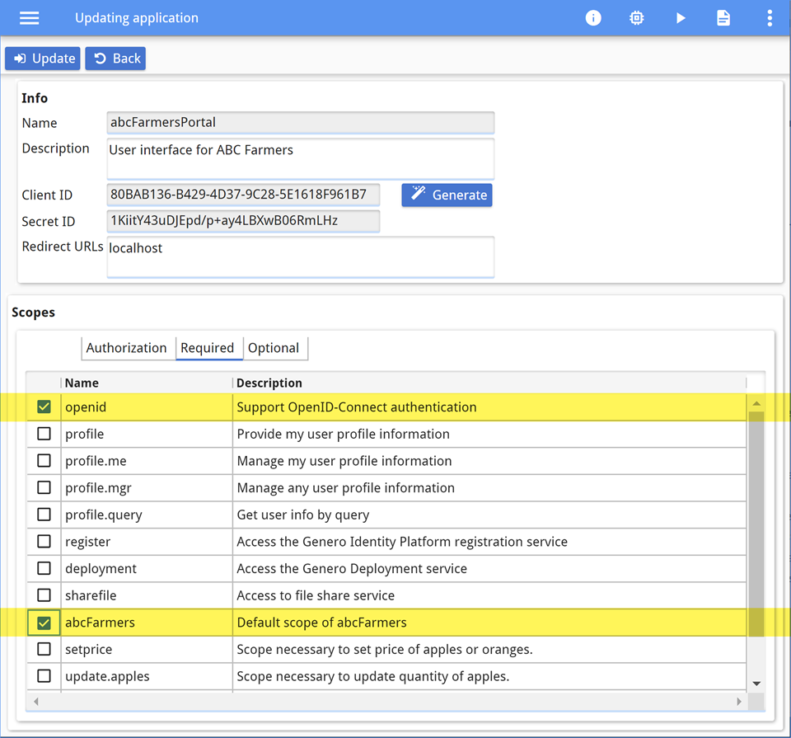Check the setprice scope checkbox

pos(44,649)
